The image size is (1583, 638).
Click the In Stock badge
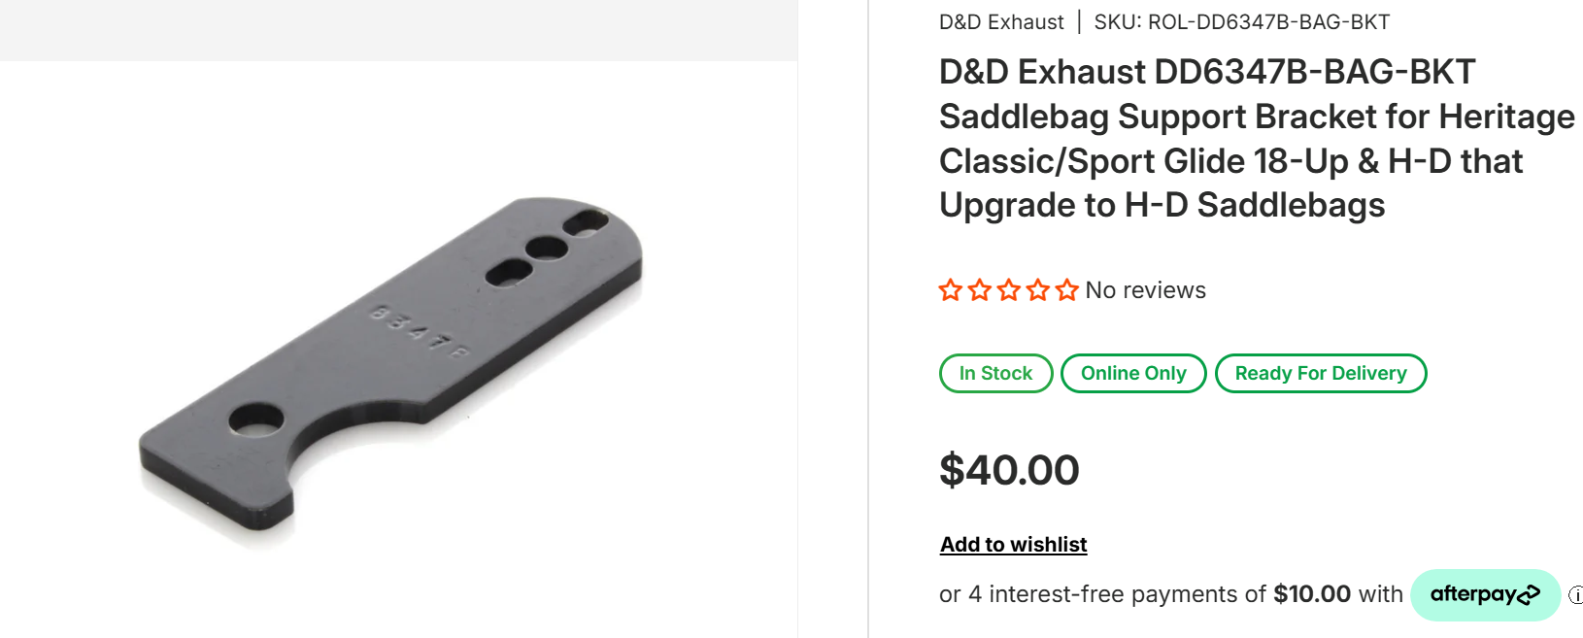point(995,374)
